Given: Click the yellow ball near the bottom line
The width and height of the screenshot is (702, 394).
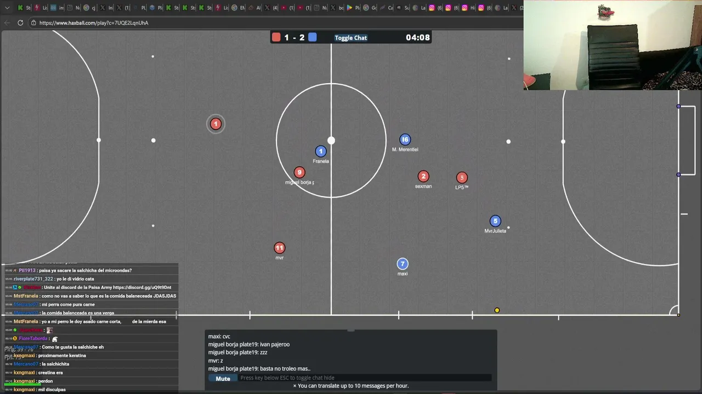Looking at the screenshot, I should pos(497,310).
